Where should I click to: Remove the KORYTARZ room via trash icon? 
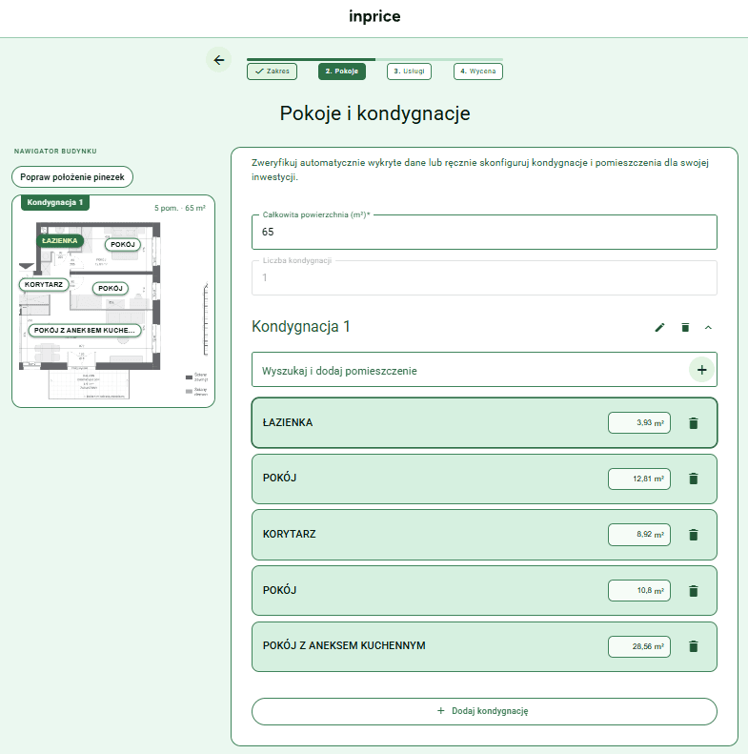coord(693,535)
